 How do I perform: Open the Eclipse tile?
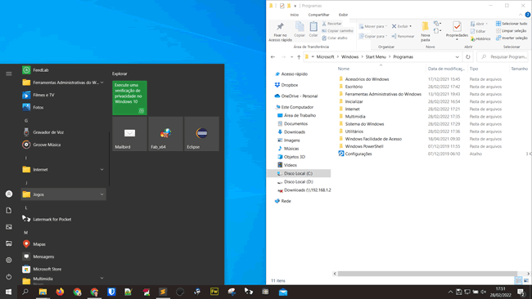201,134
